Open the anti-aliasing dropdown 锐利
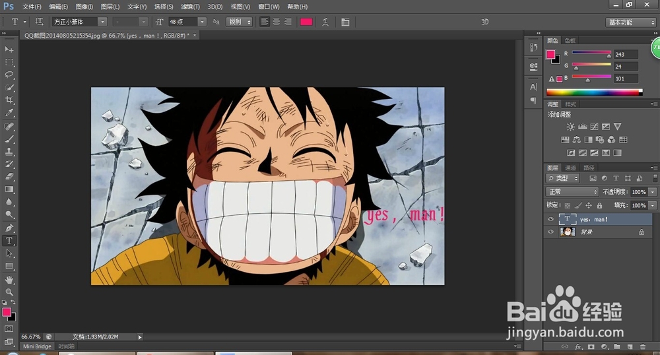The width and height of the screenshot is (660, 355). point(239,22)
